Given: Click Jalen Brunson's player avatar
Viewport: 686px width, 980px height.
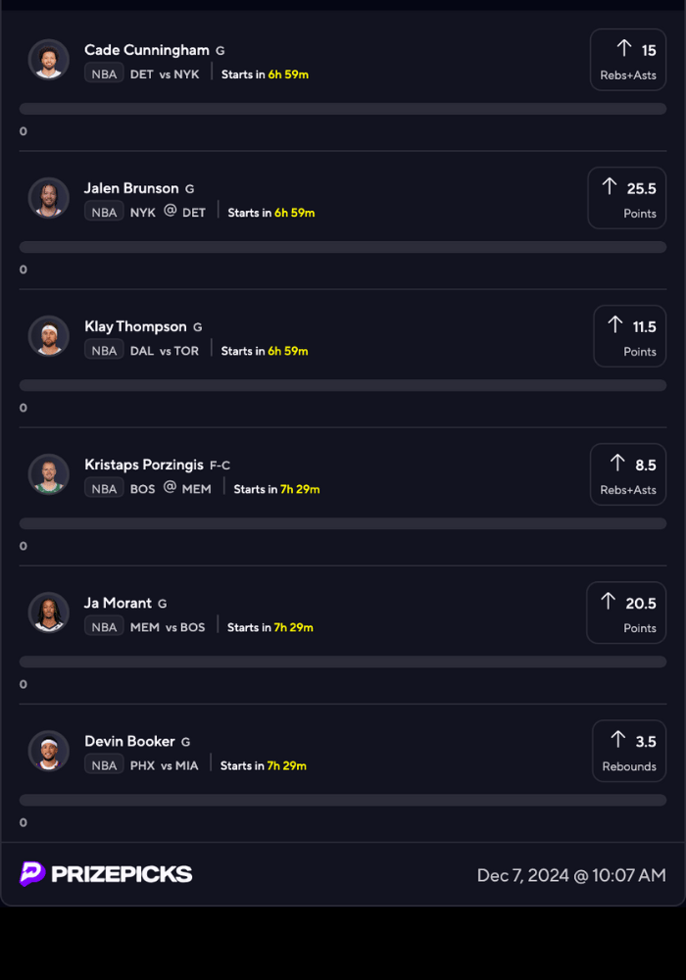Looking at the screenshot, I should tap(49, 198).
